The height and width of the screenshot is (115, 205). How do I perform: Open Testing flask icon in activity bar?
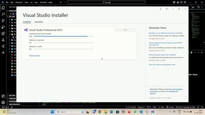pyautogui.click(x=3, y=40)
